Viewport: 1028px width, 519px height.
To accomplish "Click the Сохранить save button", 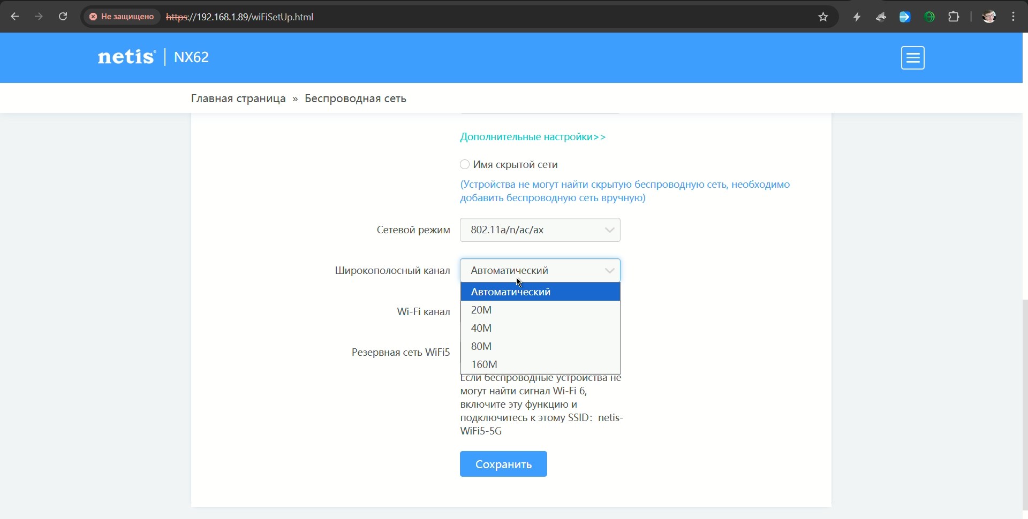I will [503, 464].
